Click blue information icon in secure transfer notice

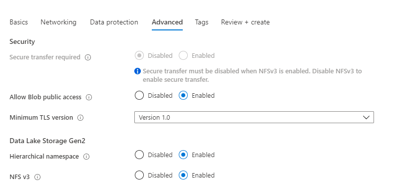tap(137, 71)
